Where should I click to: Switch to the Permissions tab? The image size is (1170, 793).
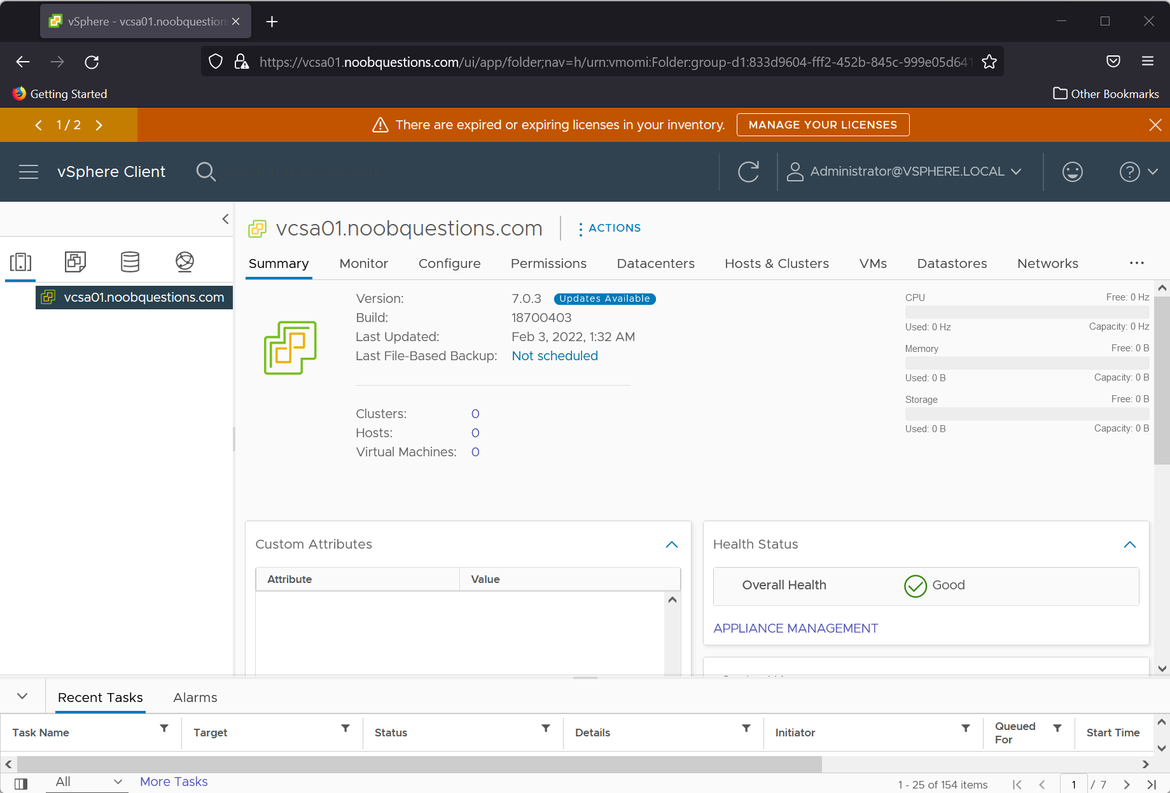tap(548, 263)
